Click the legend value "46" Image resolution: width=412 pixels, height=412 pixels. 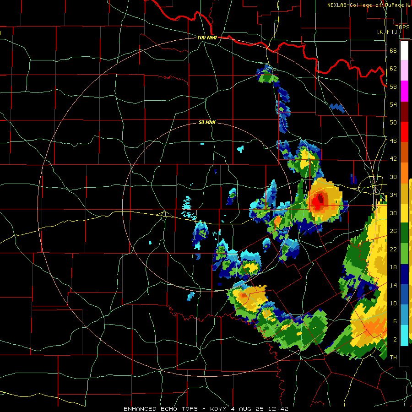point(393,141)
